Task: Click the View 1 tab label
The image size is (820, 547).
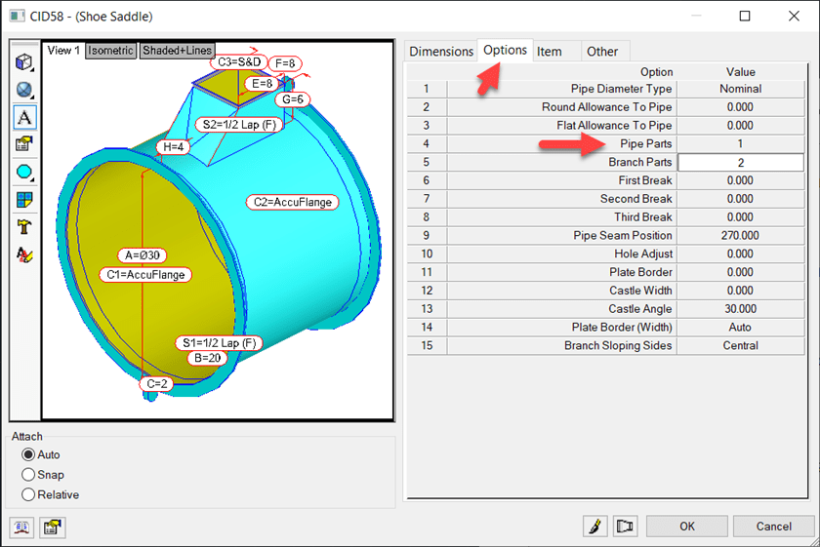Action: pos(63,51)
